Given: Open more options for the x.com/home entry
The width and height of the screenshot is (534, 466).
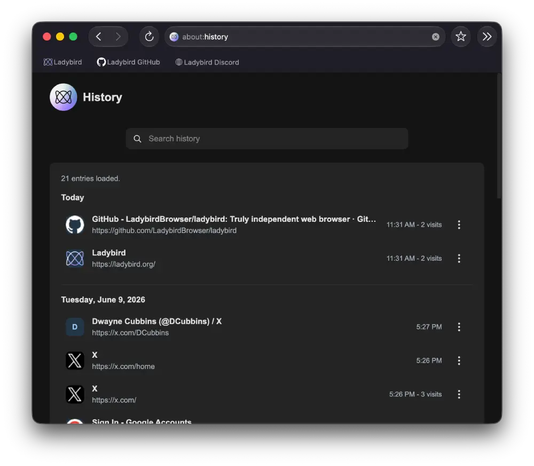Looking at the screenshot, I should click(459, 360).
